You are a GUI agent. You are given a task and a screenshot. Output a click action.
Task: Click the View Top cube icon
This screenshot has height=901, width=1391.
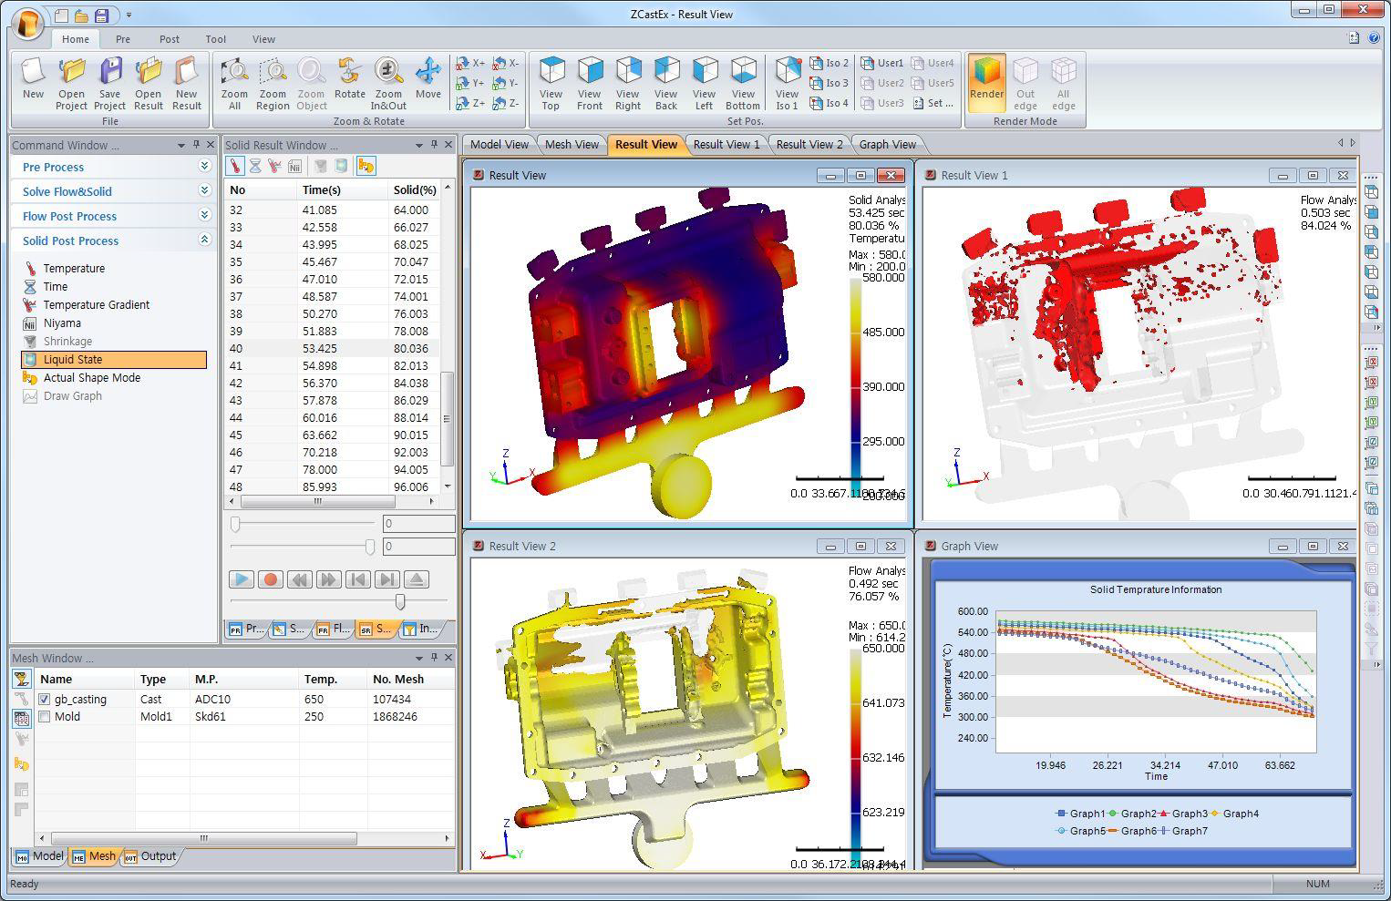pyautogui.click(x=551, y=83)
